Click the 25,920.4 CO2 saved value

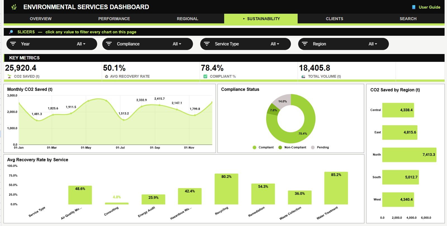point(21,68)
